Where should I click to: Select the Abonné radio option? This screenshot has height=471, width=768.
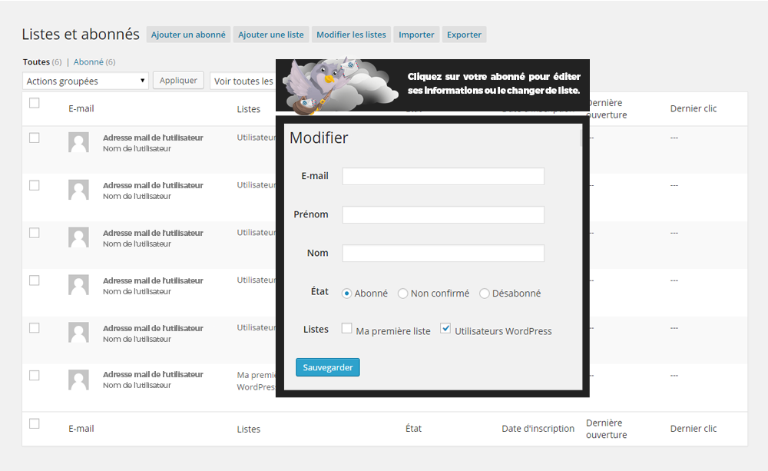tap(347, 294)
